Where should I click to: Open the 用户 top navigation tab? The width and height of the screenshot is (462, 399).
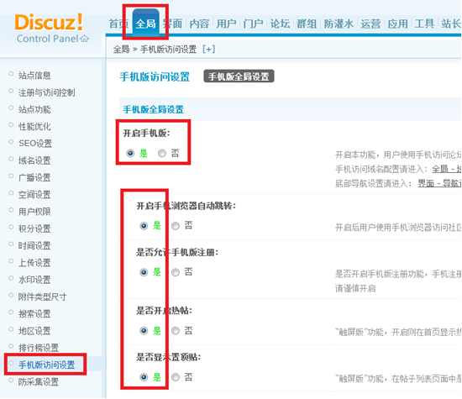coord(226,24)
